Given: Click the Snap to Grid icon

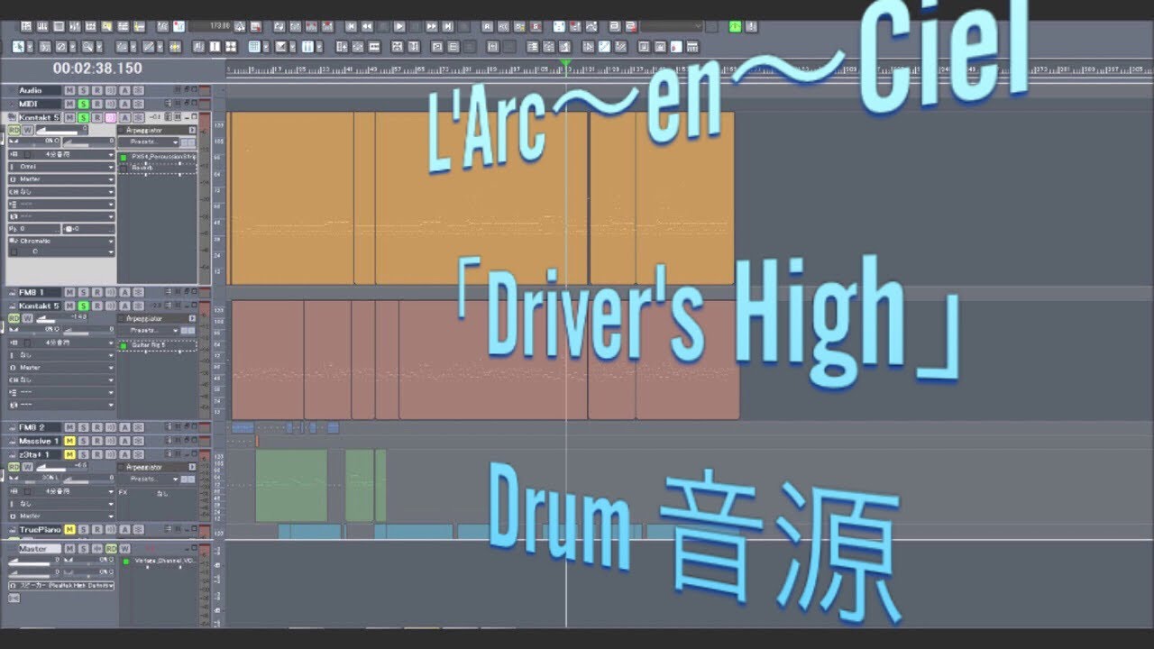Looking at the screenshot, I should (x=254, y=47).
